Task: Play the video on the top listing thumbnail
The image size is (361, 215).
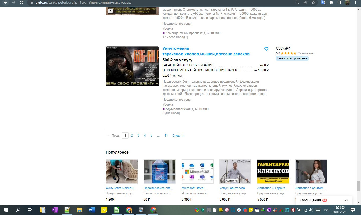Action: (110, 11)
